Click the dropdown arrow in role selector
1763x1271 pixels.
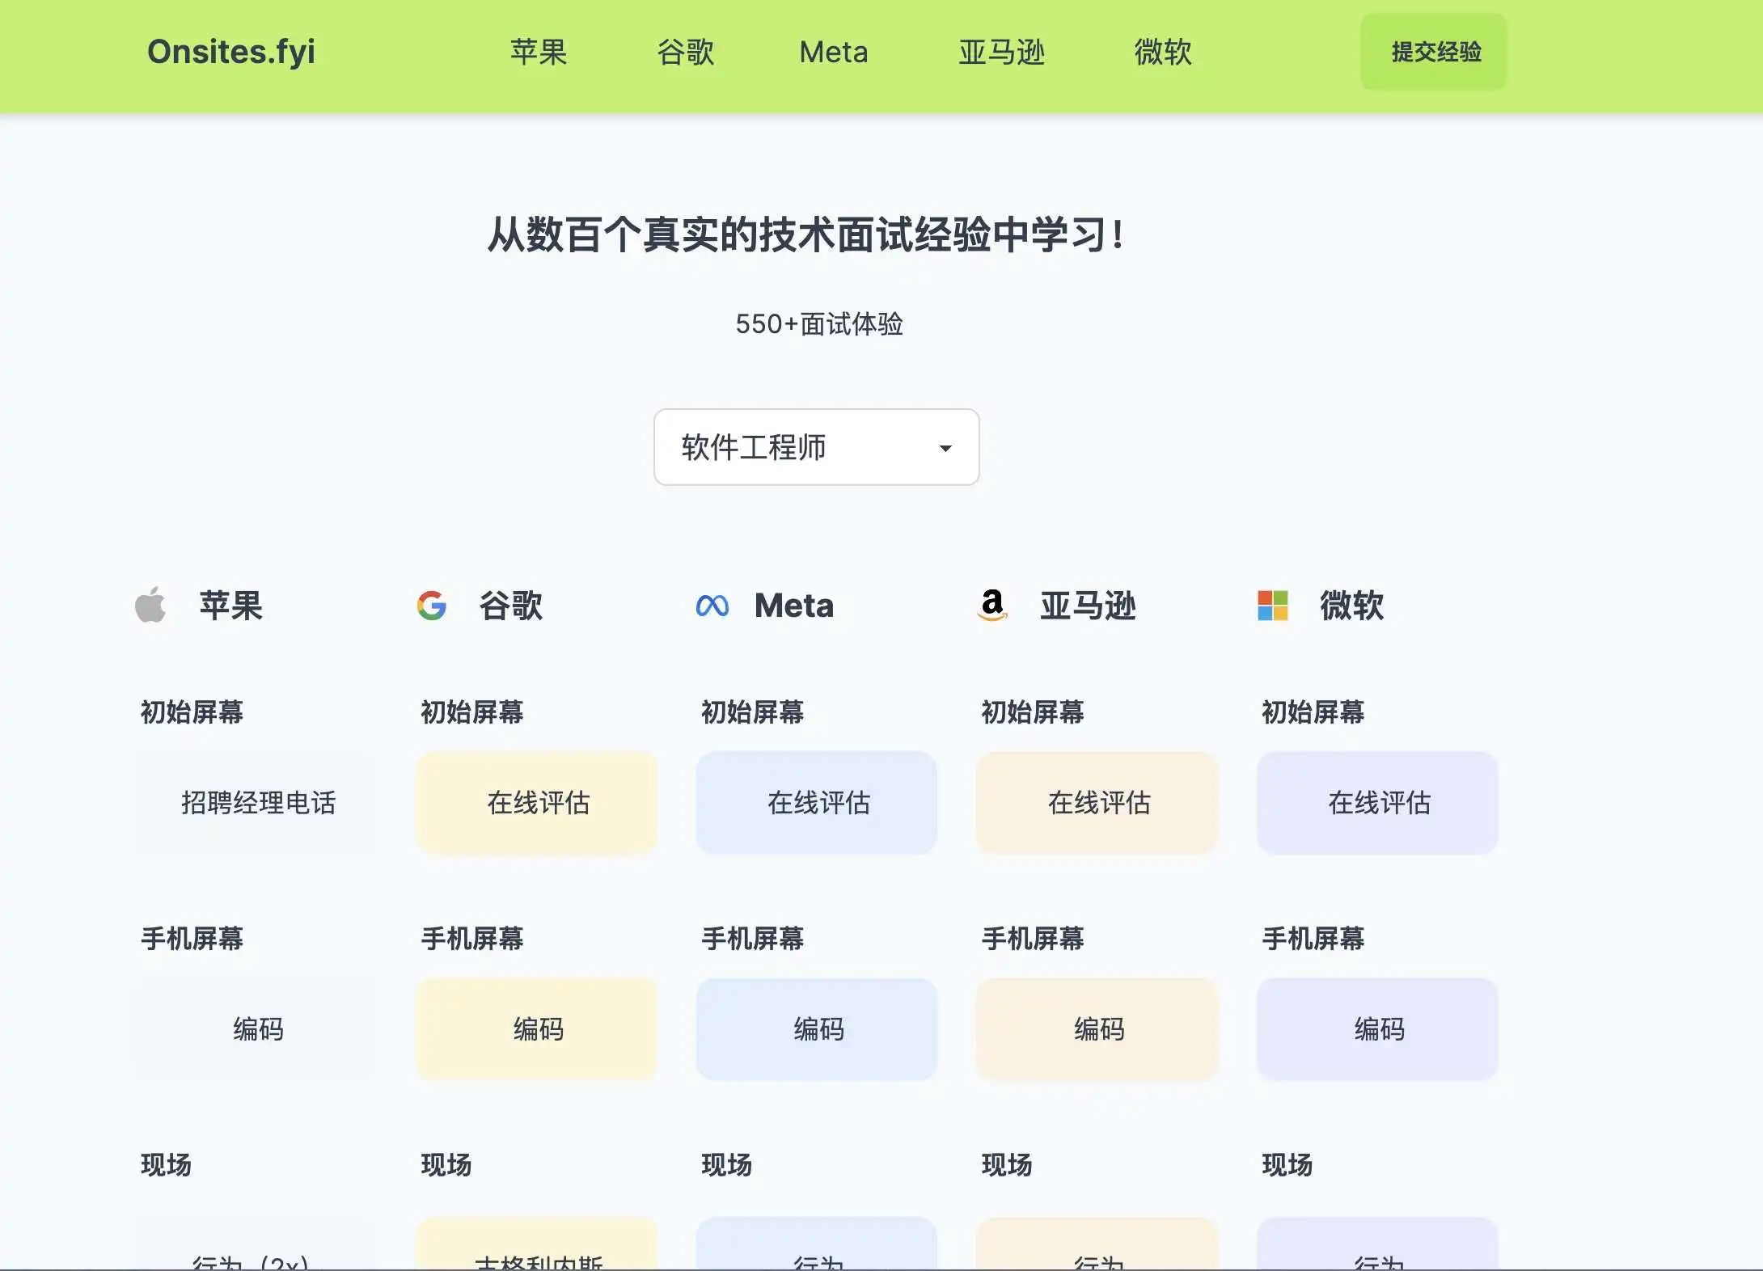point(945,448)
